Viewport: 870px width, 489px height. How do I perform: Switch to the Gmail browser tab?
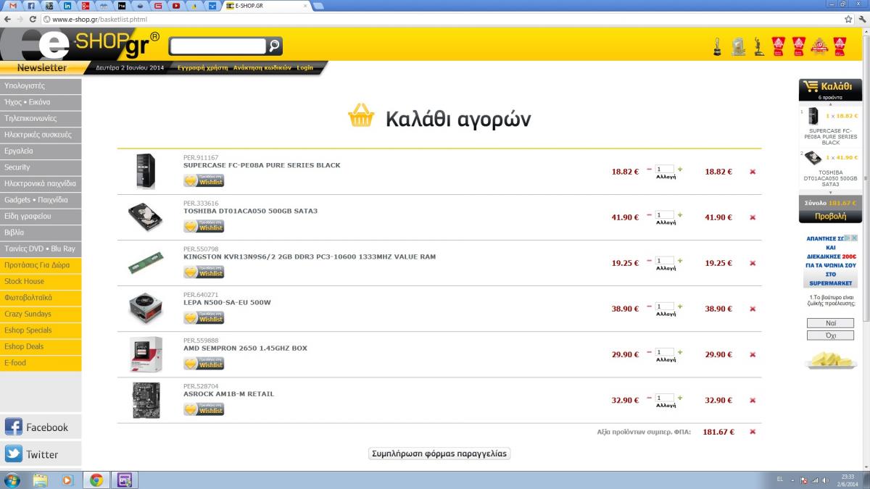point(12,5)
